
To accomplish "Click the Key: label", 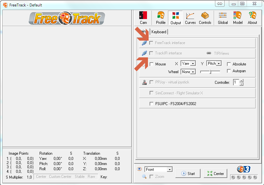I will click(x=104, y=177).
